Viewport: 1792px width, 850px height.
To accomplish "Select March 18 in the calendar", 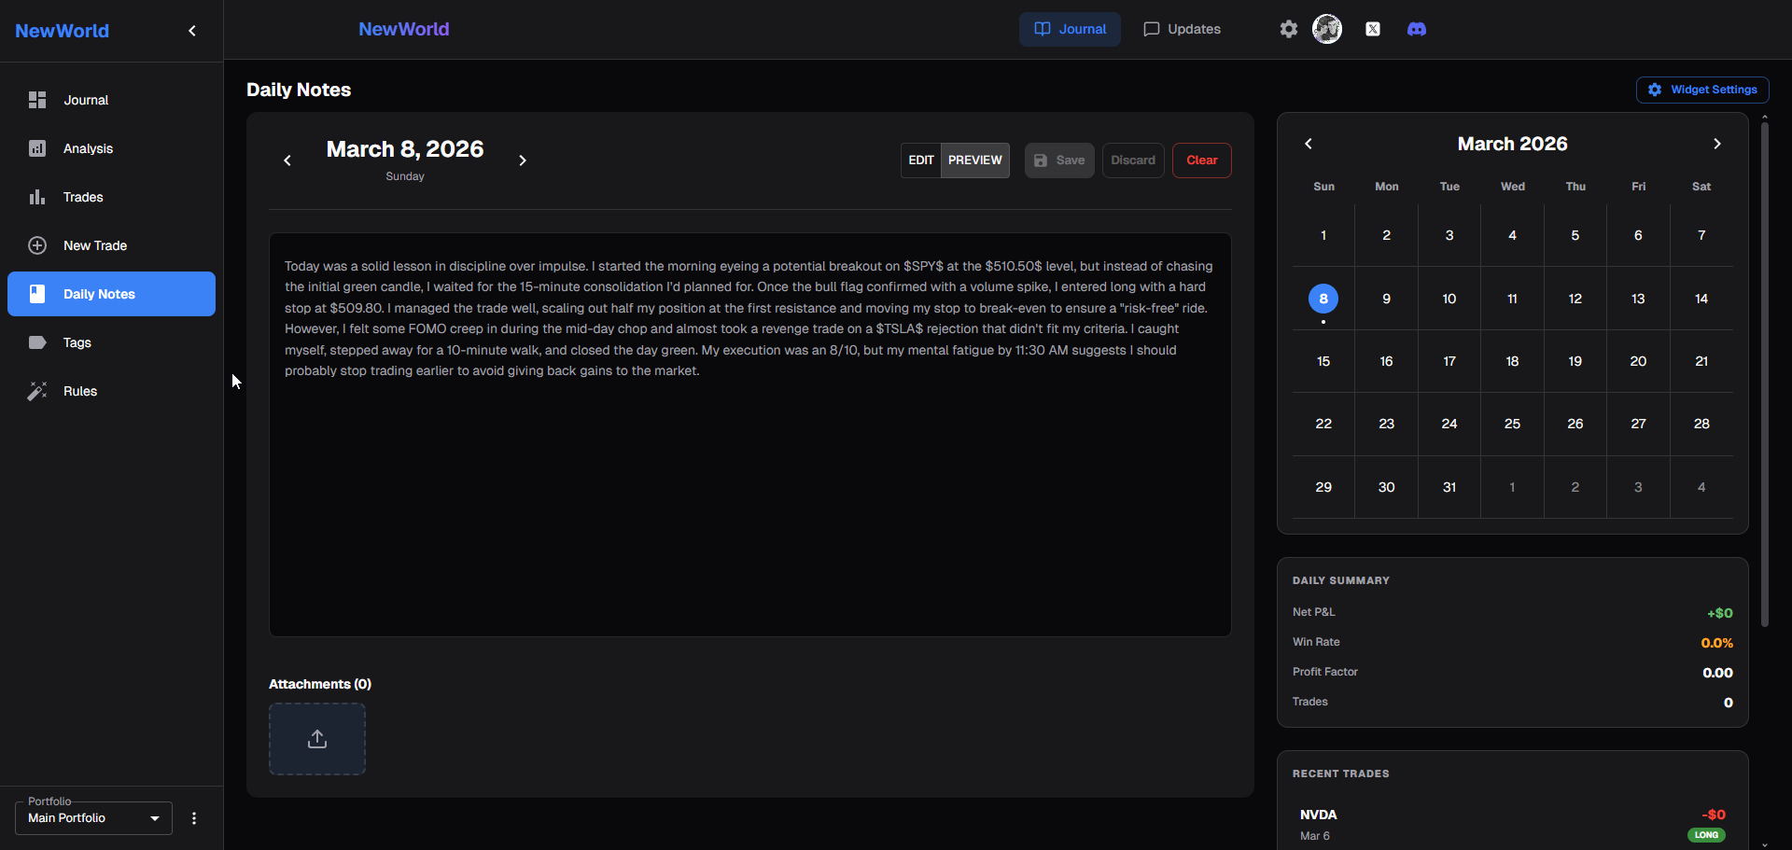I will click(1512, 361).
